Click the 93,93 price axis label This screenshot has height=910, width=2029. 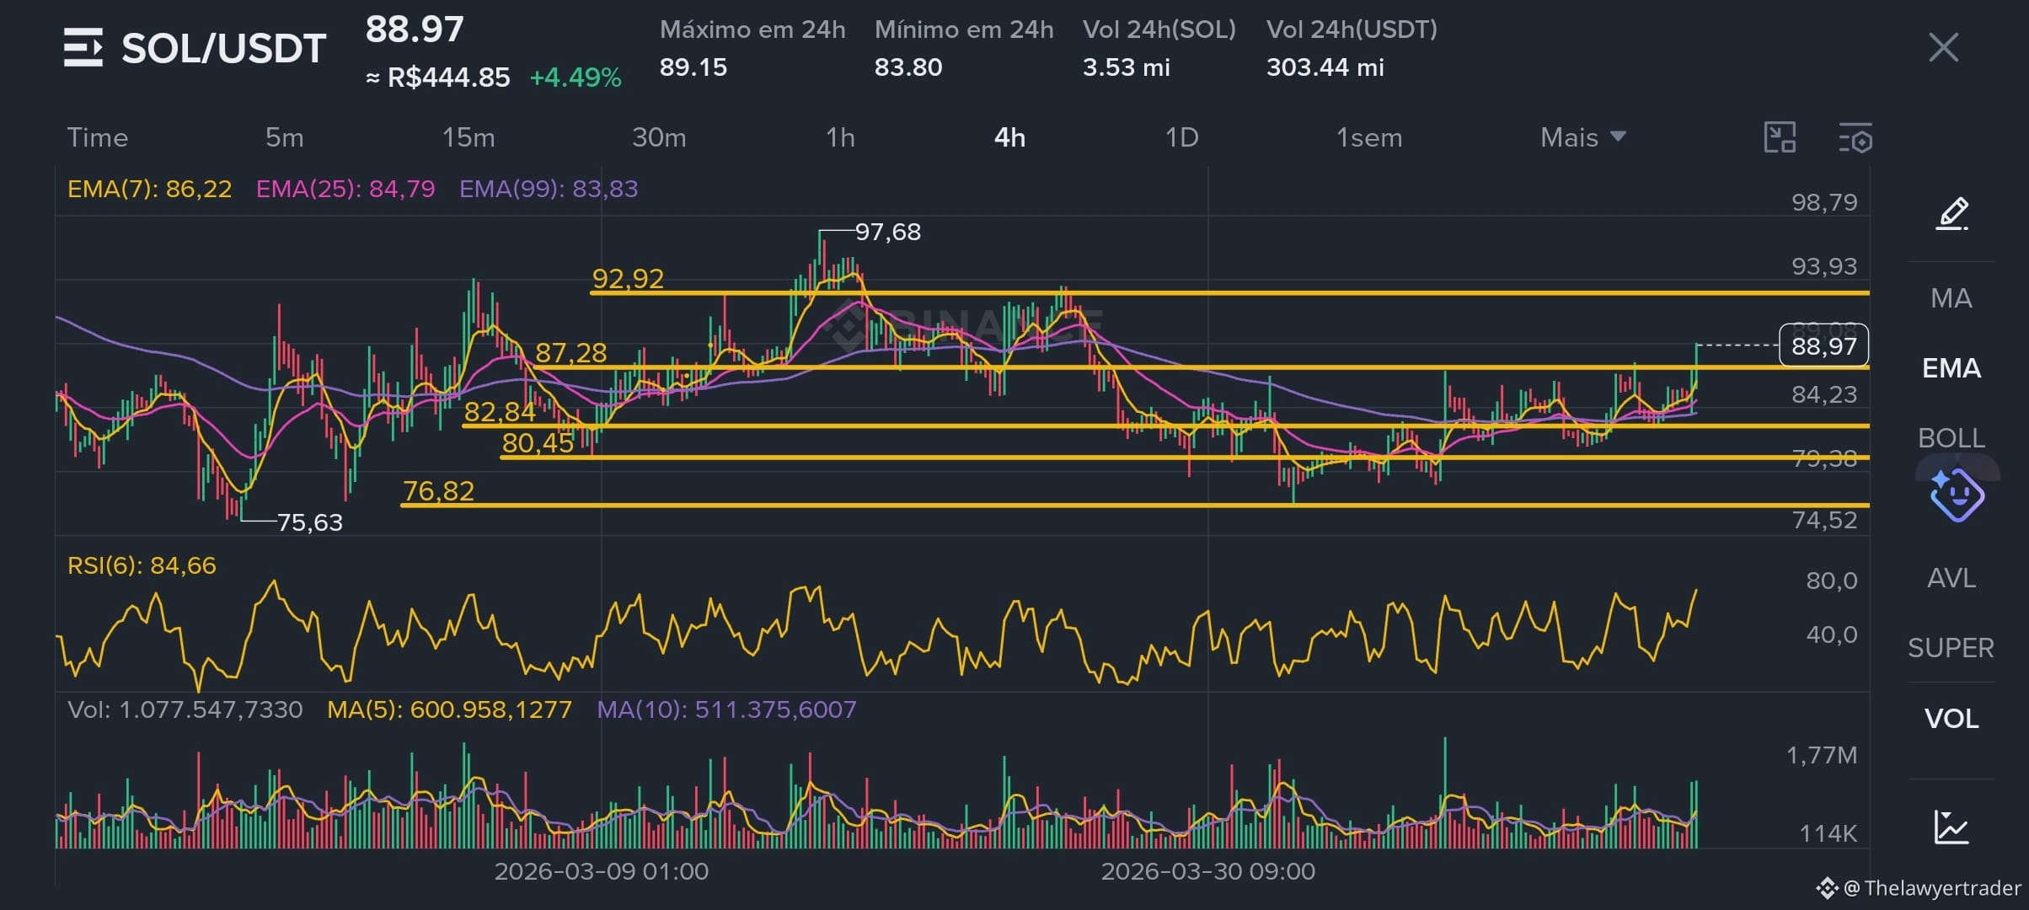pyautogui.click(x=1824, y=266)
